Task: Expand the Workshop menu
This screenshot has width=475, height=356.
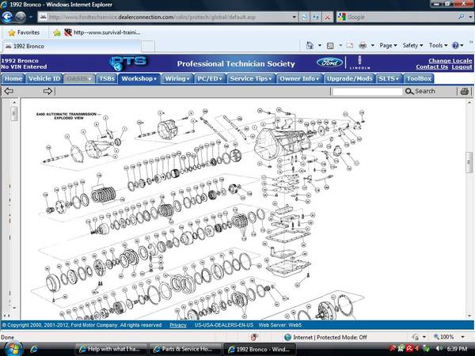Action: pyautogui.click(x=139, y=78)
